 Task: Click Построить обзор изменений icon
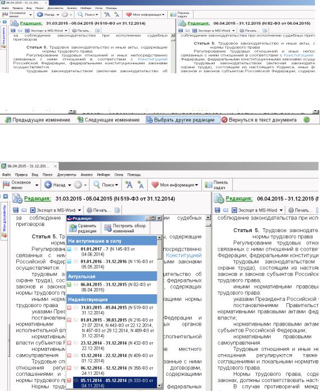pos(108,228)
